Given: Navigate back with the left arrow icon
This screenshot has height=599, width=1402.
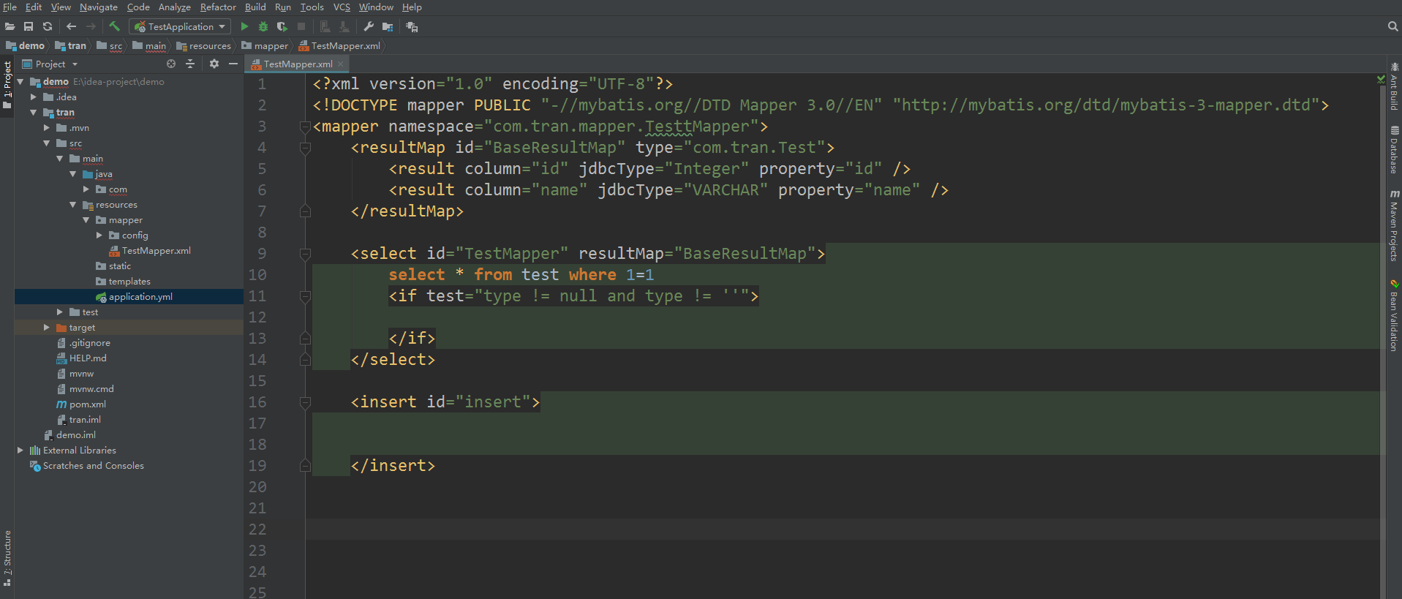Looking at the screenshot, I should click(71, 26).
